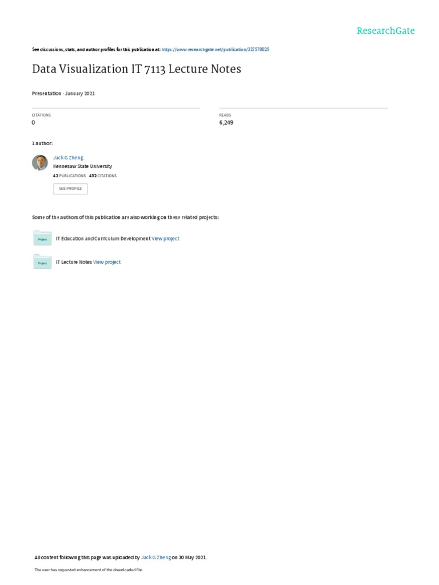Click the IT Lecture Notes project folder icon
The image size is (439, 585).
pos(42,262)
